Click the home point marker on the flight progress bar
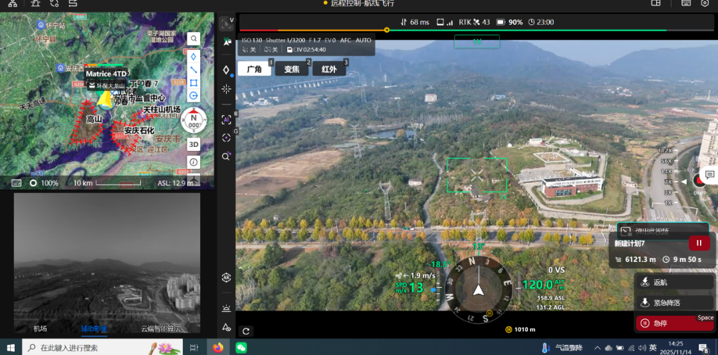This screenshot has height=355, width=718. pyautogui.click(x=387, y=30)
